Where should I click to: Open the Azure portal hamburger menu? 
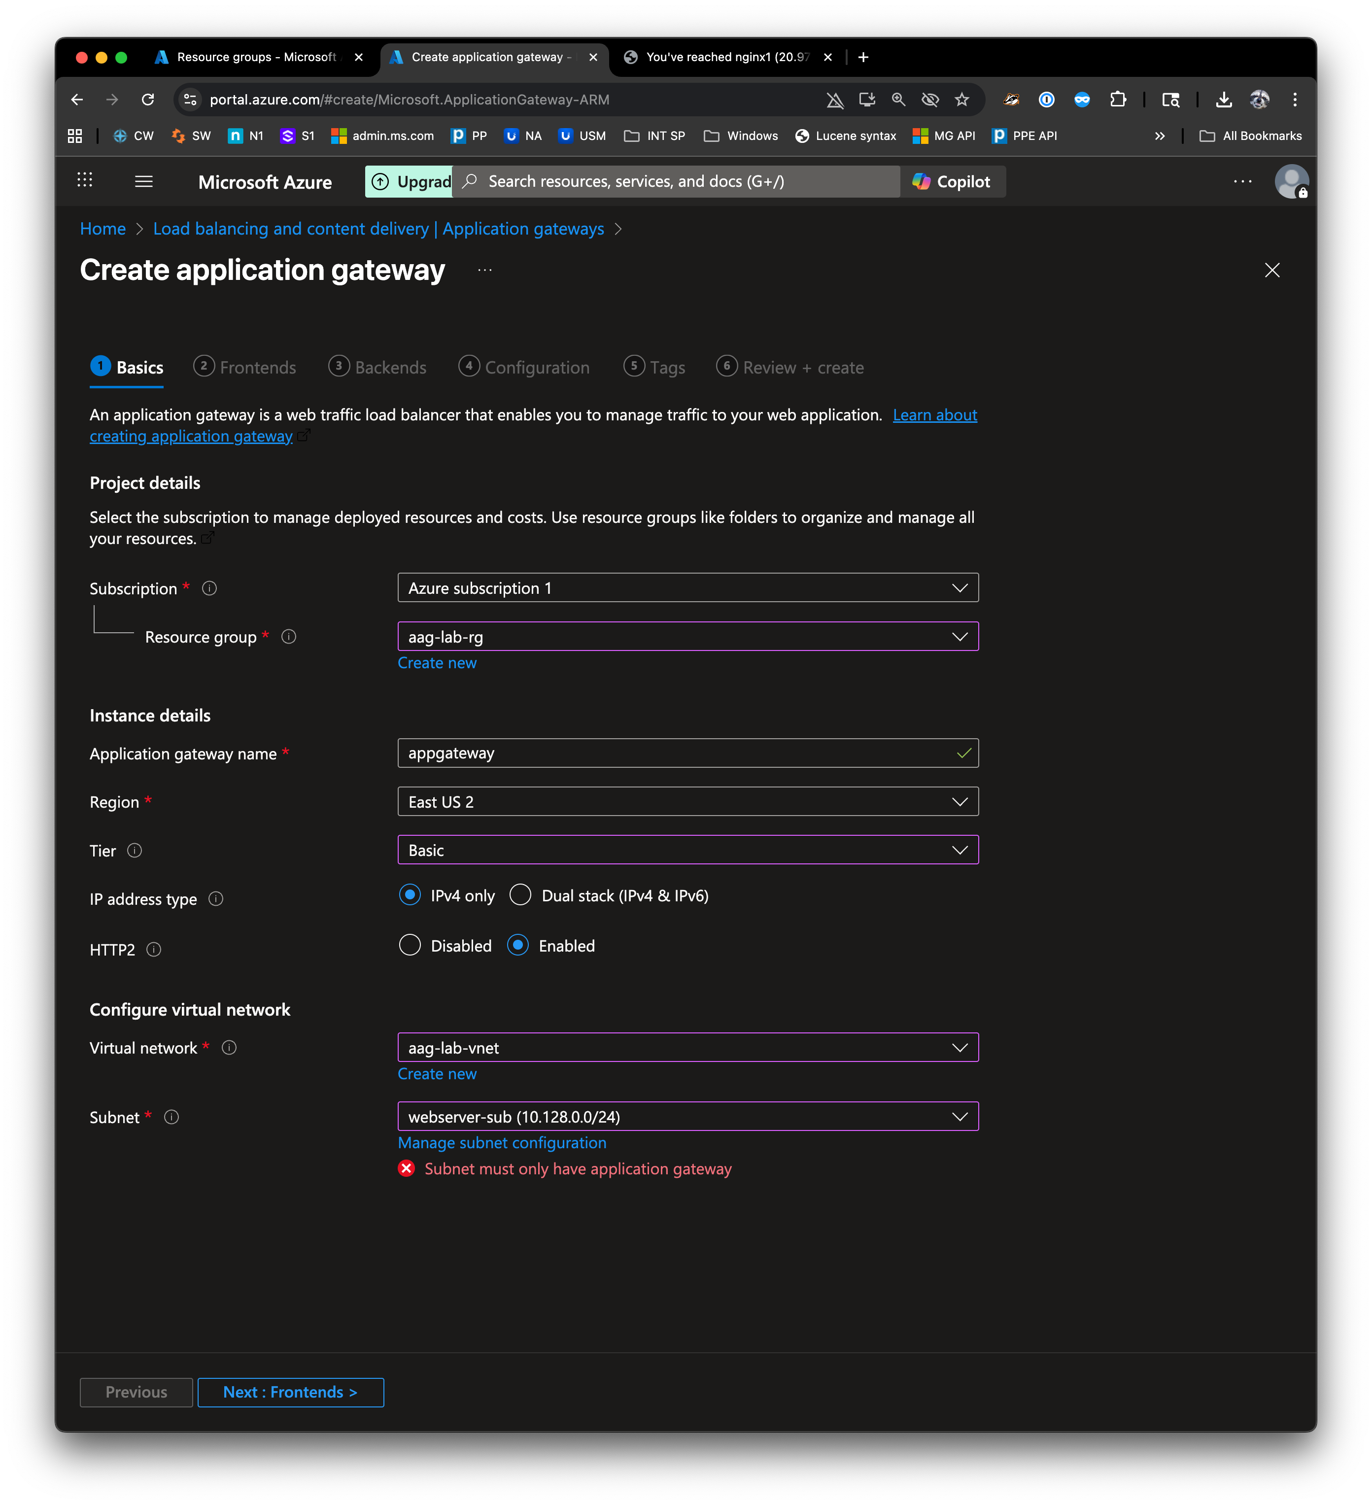(x=143, y=181)
